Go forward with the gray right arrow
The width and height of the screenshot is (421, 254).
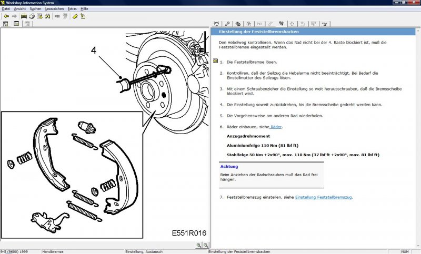pos(14,16)
